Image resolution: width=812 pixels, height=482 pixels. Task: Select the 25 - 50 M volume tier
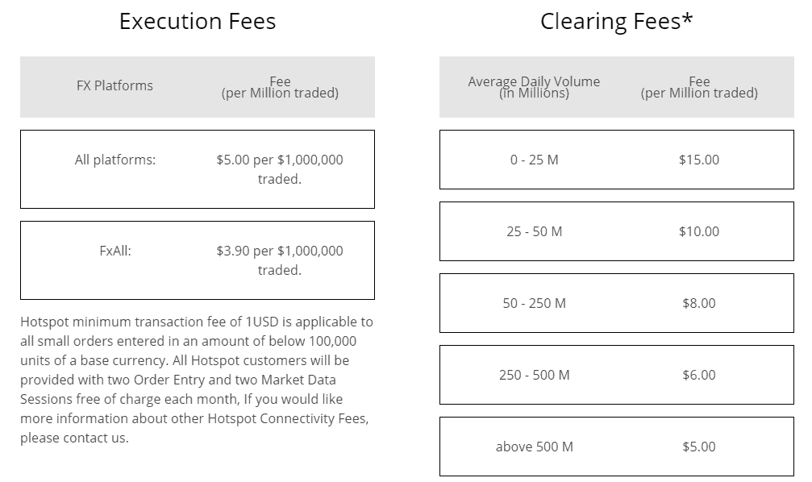click(x=534, y=231)
